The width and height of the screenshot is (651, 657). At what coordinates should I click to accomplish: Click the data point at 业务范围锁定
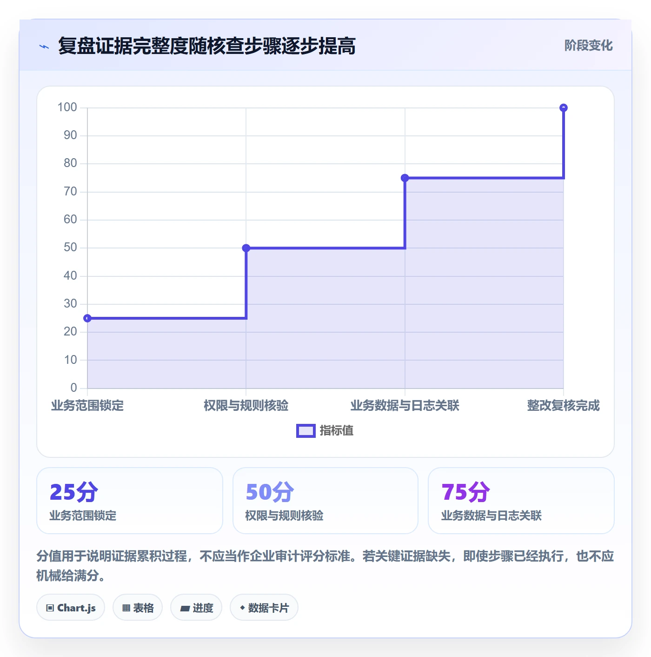87,318
